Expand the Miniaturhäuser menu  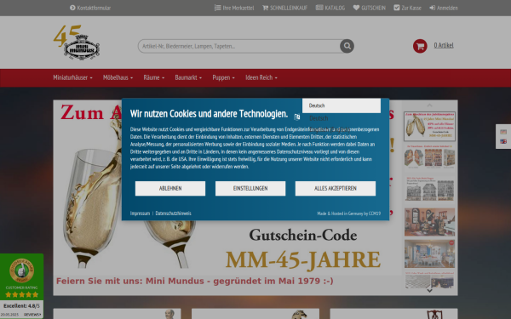(72, 77)
